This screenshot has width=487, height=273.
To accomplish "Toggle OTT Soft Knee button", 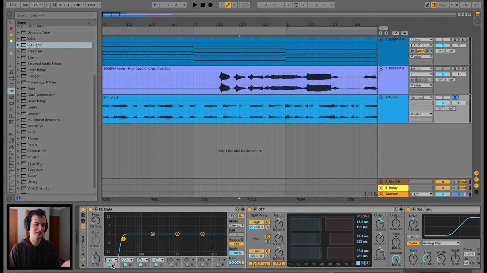I will (x=259, y=264).
